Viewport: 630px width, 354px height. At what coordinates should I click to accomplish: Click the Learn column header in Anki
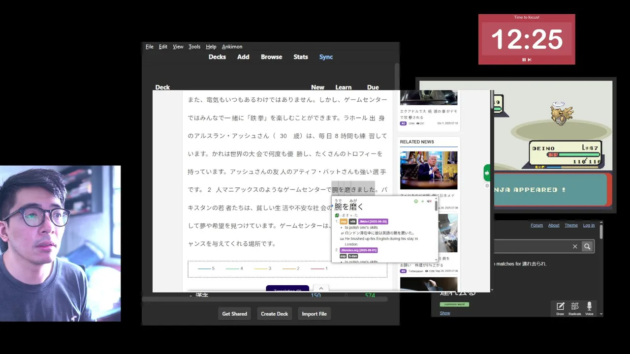click(x=343, y=87)
